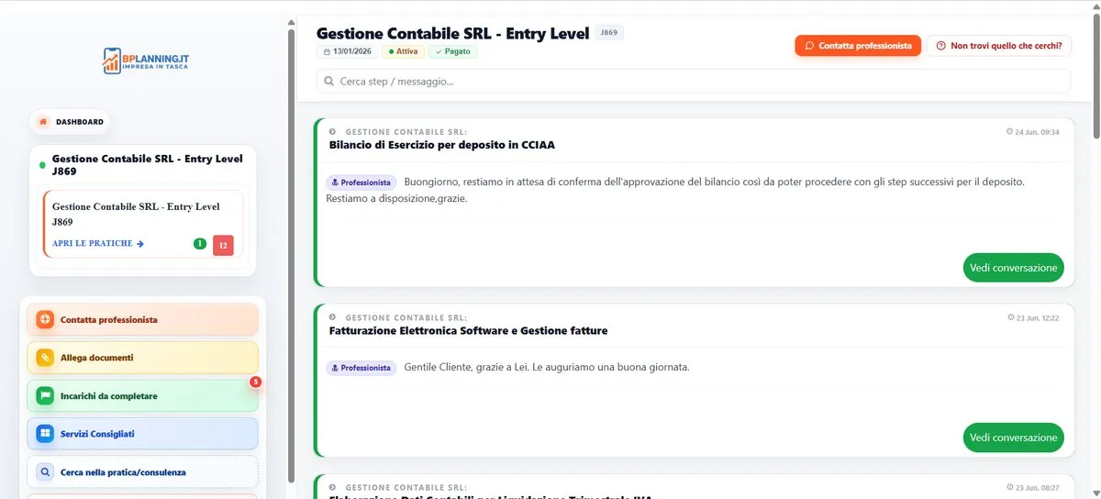
Task: Click the 23 Jun, 12:22 timestamp
Action: [x=1033, y=317]
